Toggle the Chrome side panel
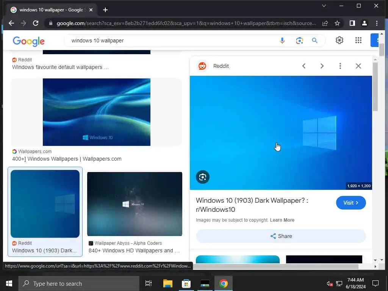Image resolution: width=388 pixels, height=291 pixels. (x=352, y=23)
